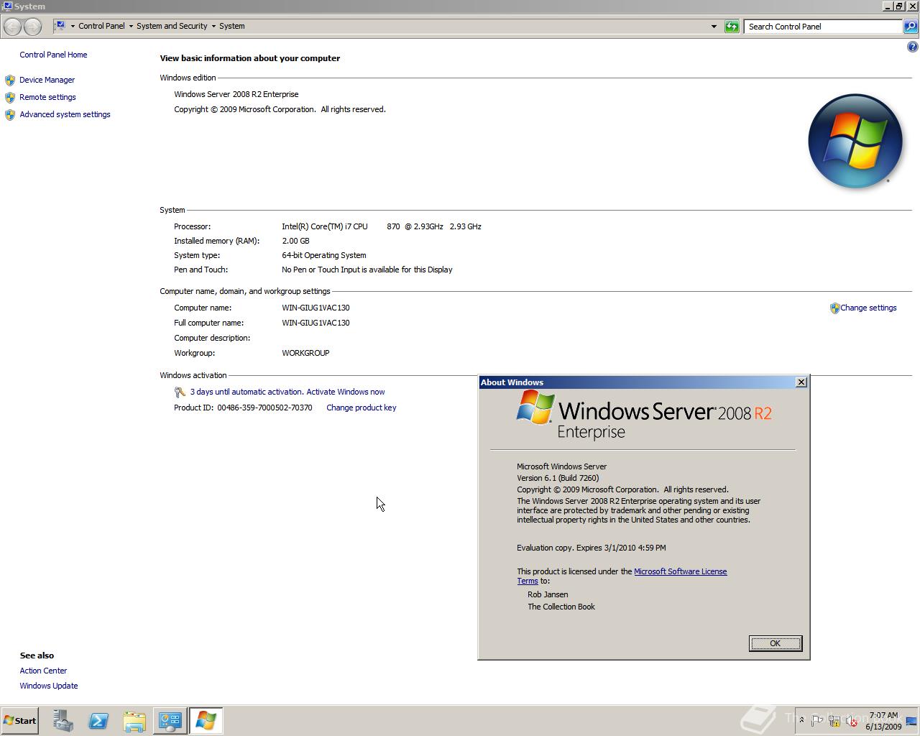
Task: Click the shield icon beside Change settings
Action: 834,308
